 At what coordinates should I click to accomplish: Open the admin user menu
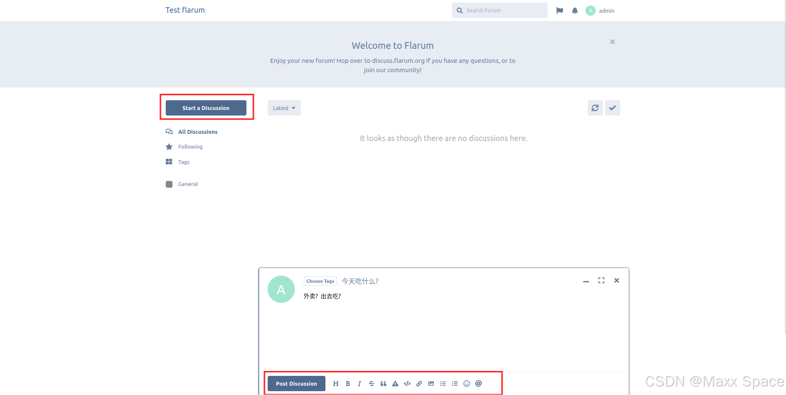600,11
